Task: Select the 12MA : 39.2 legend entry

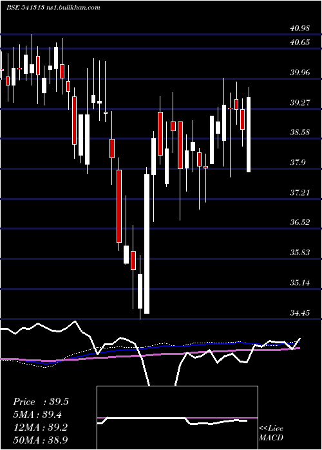Action: (40, 428)
